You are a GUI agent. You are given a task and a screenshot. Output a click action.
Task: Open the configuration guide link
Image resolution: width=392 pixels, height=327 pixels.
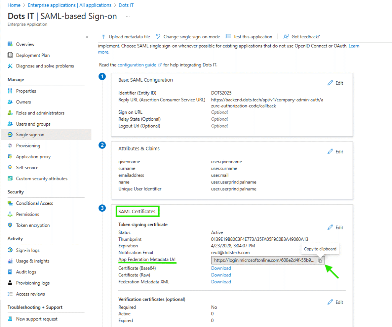pyautogui.click(x=137, y=65)
